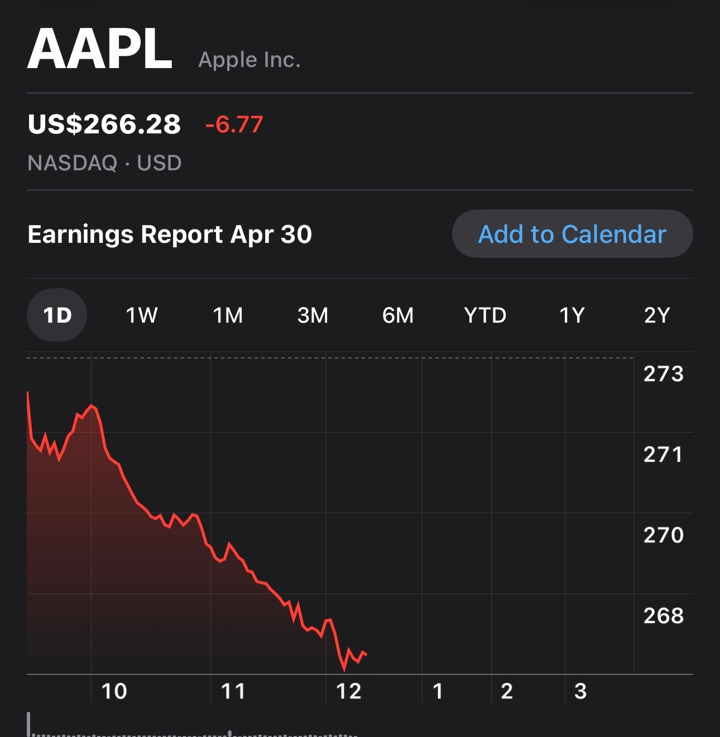The height and width of the screenshot is (737, 720).
Task: Switch to the 1W chart range
Action: (142, 315)
